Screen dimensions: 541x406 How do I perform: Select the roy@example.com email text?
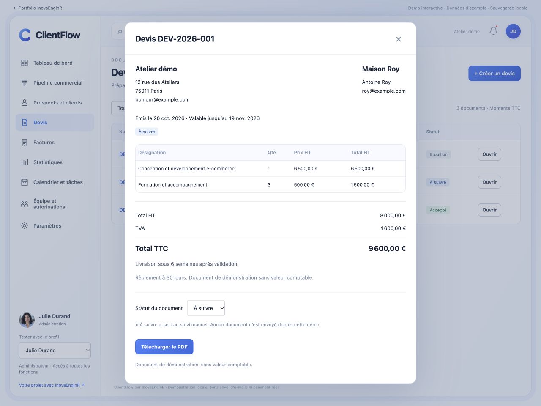tap(384, 91)
